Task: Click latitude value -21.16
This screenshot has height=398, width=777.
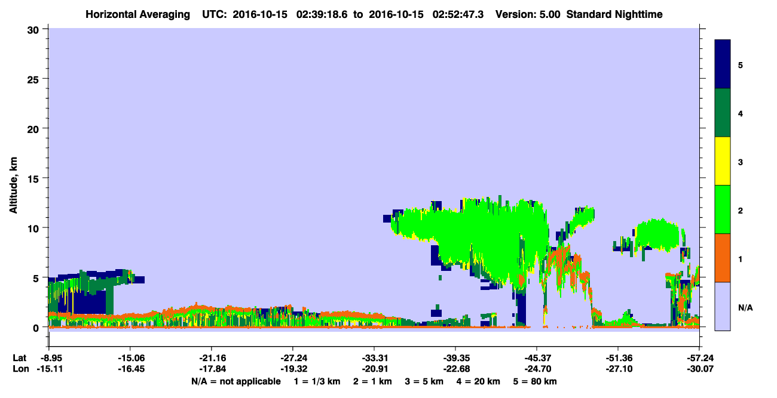Action: 212,357
